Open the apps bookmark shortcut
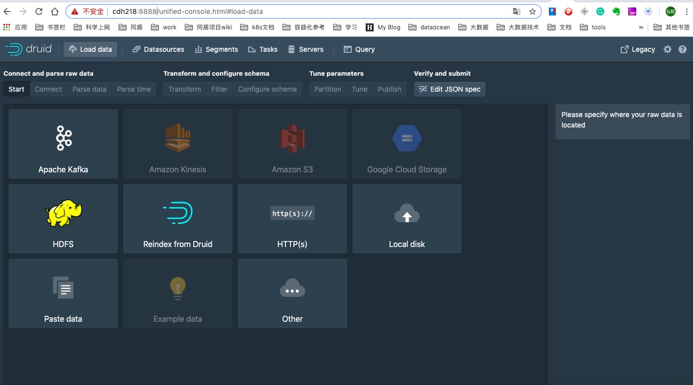This screenshot has height=385, width=693. (15, 27)
